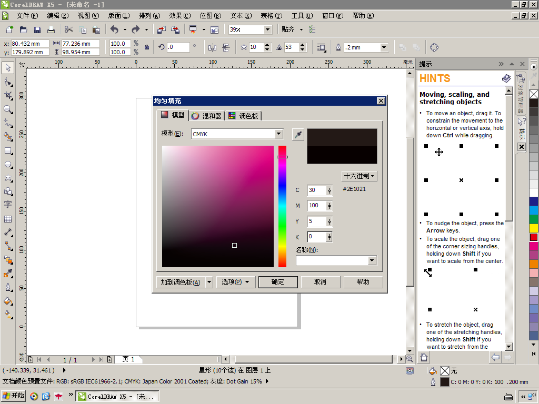Viewport: 539px width, 404px height.
Task: Click the Cut scissors icon
Action: (69, 29)
